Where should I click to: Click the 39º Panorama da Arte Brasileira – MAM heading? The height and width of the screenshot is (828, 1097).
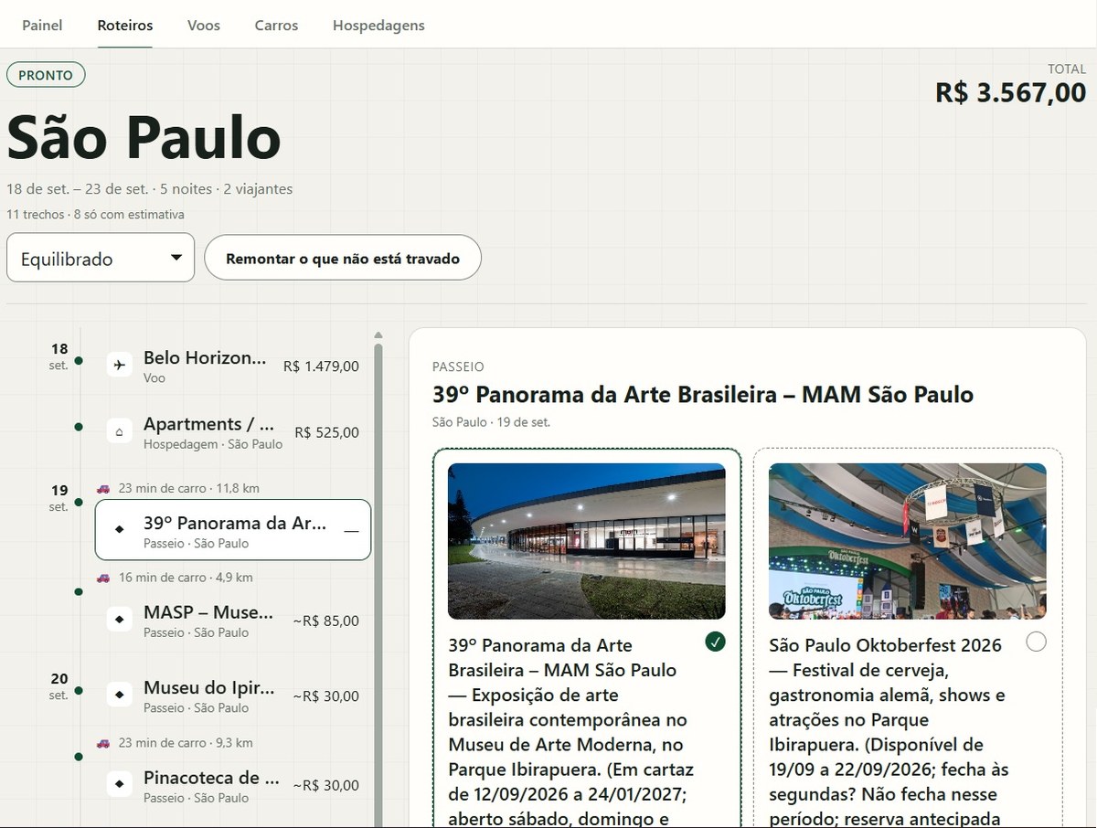pos(703,395)
